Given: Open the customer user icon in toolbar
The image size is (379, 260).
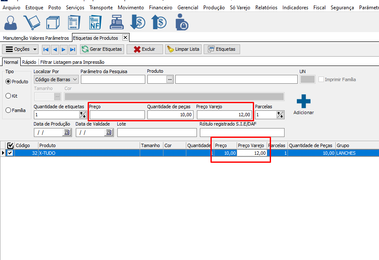Looking at the screenshot, I should click(x=11, y=22).
